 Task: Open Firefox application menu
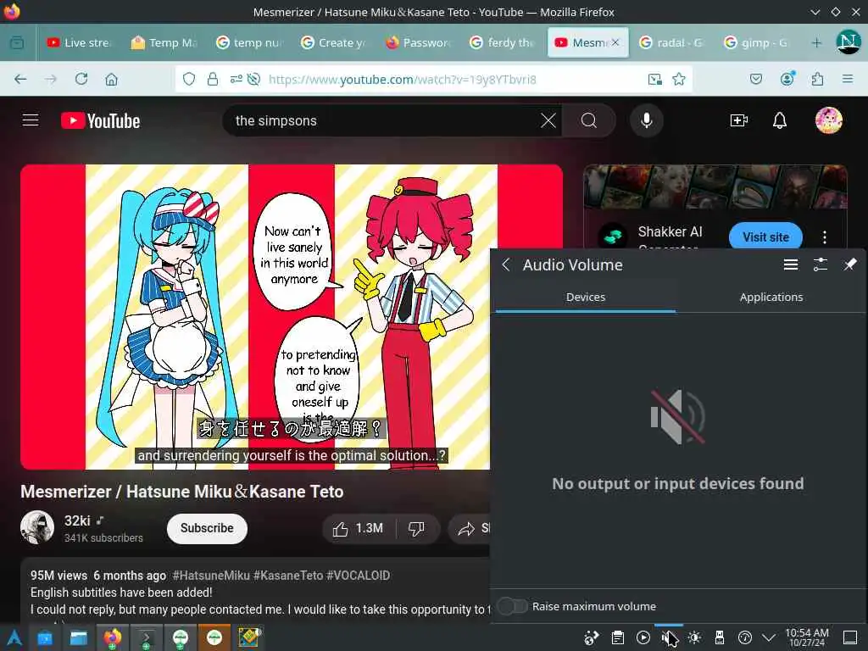click(848, 79)
